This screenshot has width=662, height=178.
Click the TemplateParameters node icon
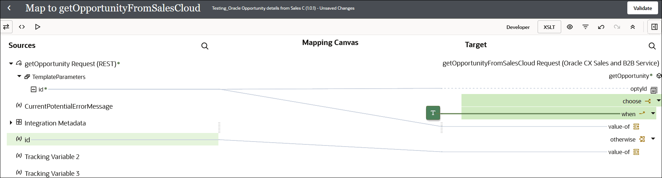click(27, 77)
